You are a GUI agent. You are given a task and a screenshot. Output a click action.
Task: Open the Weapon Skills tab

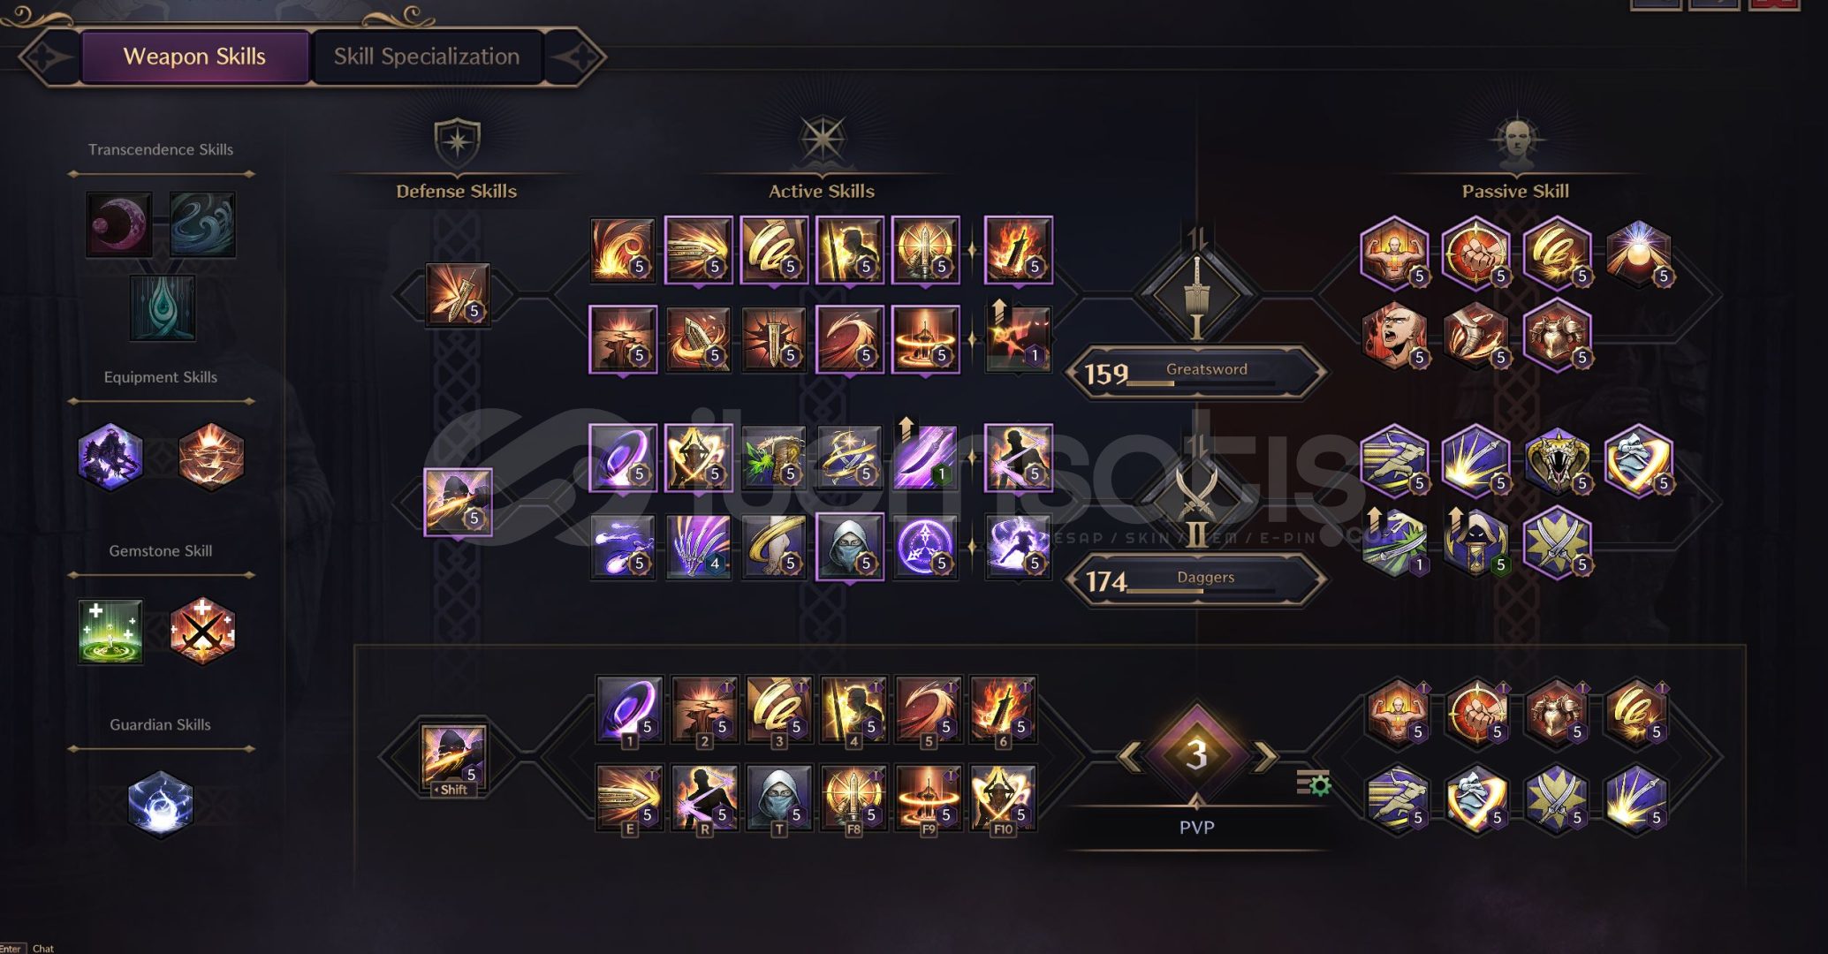coord(194,57)
